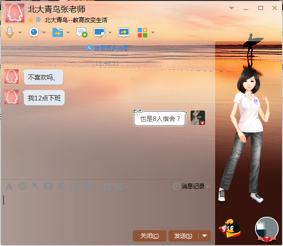Click the contact avatar in title bar
This screenshot has width=283, height=246.
15,13
